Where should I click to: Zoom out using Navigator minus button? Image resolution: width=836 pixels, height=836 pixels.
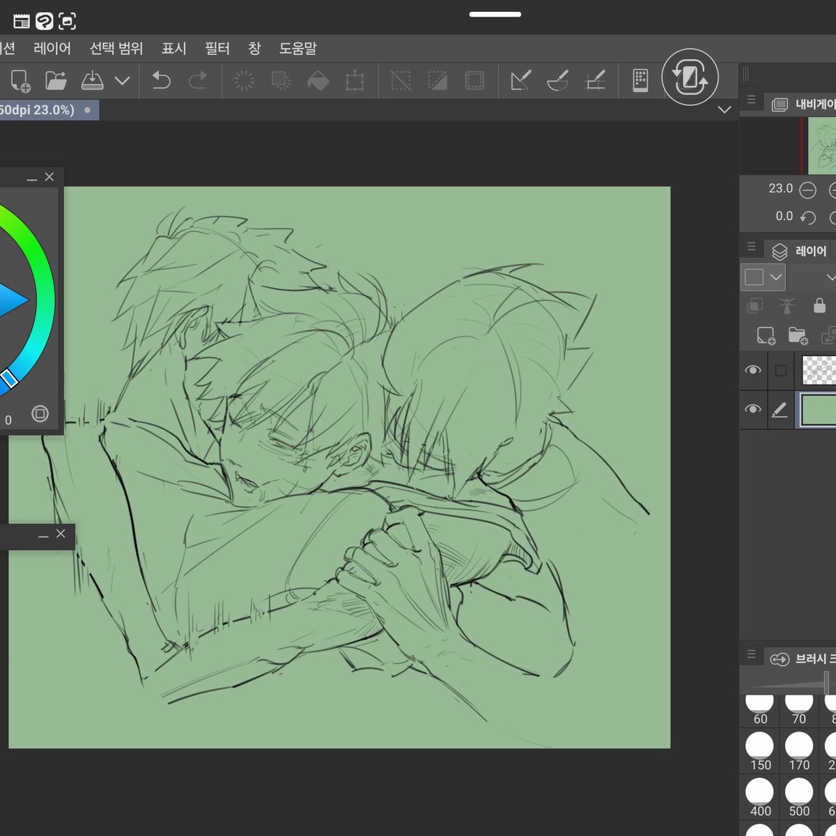(807, 189)
